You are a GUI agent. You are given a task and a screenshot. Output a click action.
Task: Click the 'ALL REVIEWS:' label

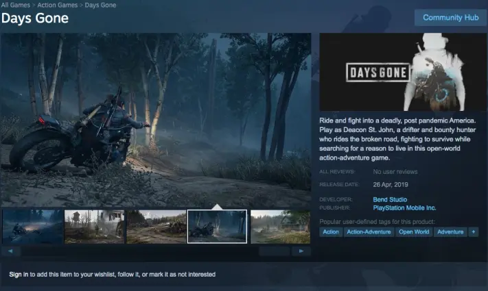coord(337,171)
